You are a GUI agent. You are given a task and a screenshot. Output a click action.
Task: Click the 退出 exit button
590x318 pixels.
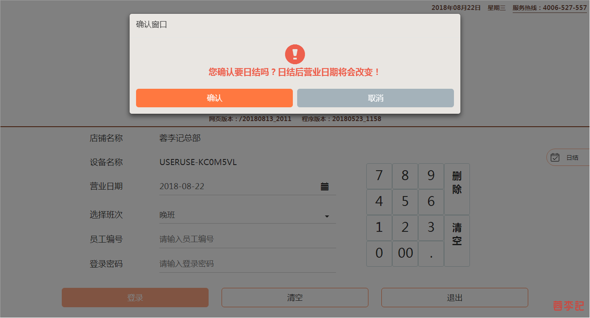click(x=455, y=298)
